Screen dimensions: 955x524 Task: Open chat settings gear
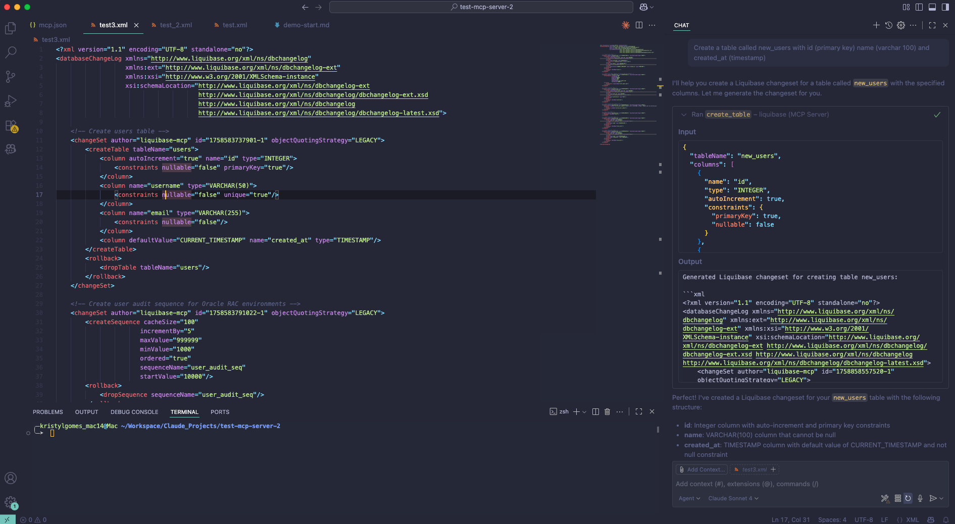(901, 25)
